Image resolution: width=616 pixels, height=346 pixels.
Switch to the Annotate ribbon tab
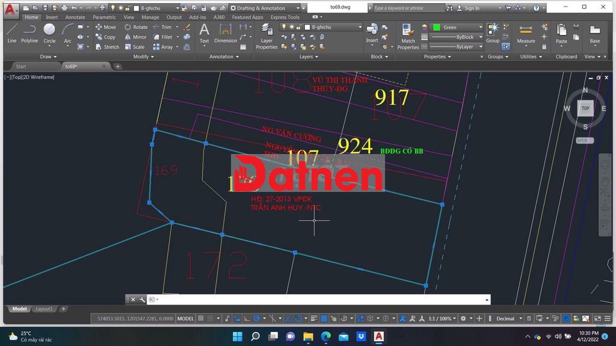[75, 17]
